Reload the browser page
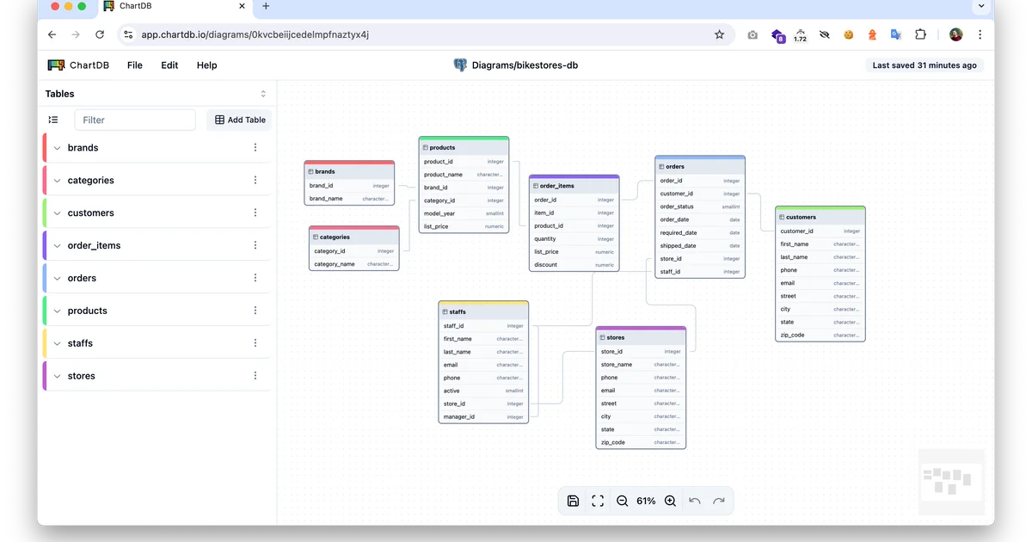The image size is (1032, 542). [x=100, y=34]
